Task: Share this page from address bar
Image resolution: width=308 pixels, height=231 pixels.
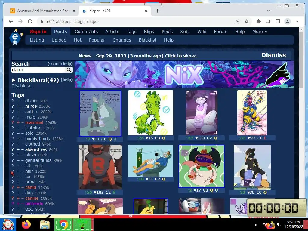Action: 237,22
